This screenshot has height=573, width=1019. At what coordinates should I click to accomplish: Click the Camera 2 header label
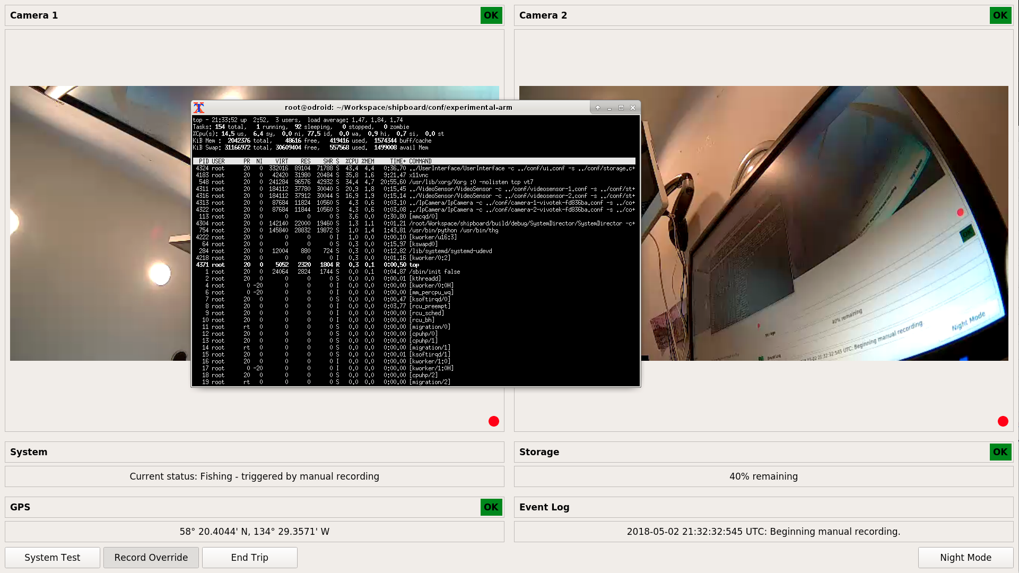pyautogui.click(x=543, y=15)
